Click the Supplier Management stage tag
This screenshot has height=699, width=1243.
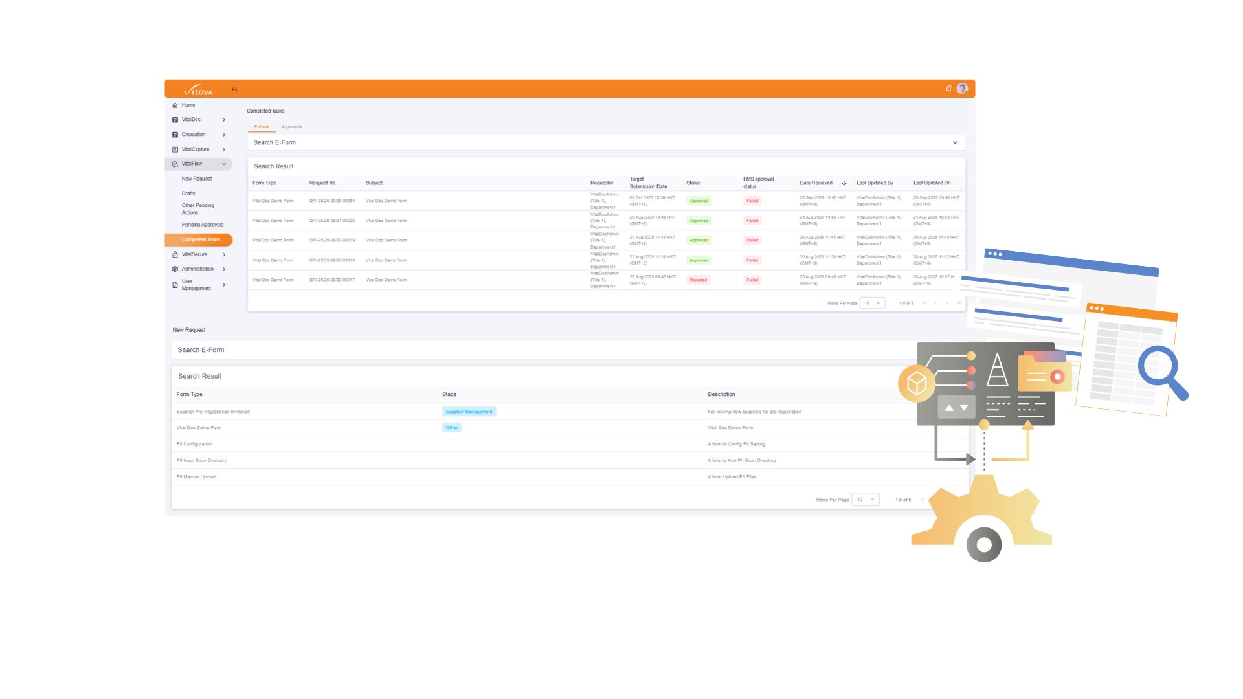[469, 412]
